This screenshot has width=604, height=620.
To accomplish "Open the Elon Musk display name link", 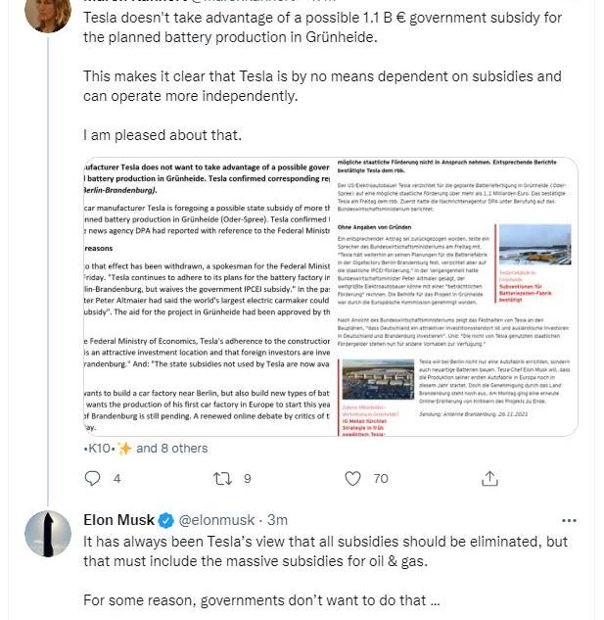I will pos(119,520).
